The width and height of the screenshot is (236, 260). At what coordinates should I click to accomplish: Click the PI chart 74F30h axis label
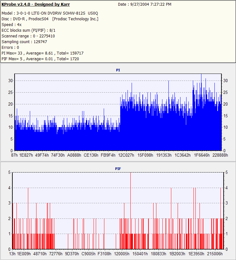(x=58, y=155)
